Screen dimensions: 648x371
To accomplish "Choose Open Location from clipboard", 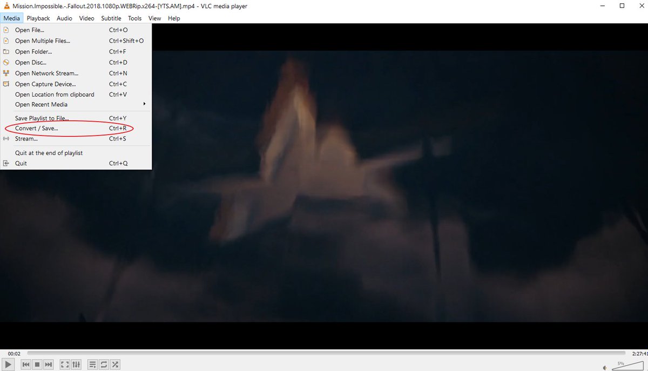I will click(76, 95).
